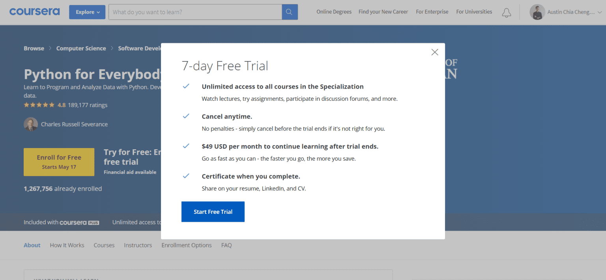Open the Online Degrees link
606x280 pixels.
pos(334,12)
